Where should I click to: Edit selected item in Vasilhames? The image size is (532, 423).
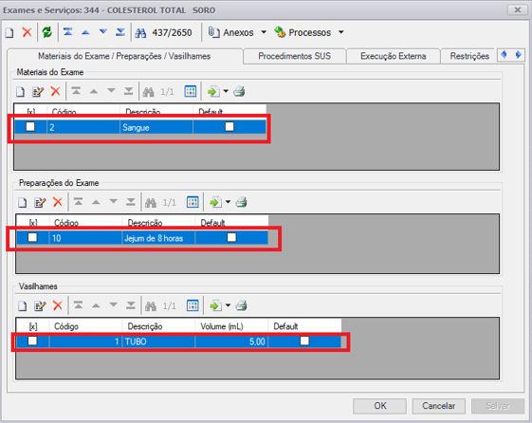[x=40, y=306]
